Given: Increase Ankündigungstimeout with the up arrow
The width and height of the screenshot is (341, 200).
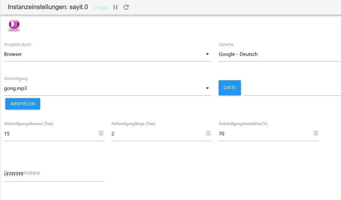Looking at the screenshot, I should 101,132.
